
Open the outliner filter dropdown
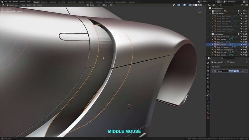(243, 5)
